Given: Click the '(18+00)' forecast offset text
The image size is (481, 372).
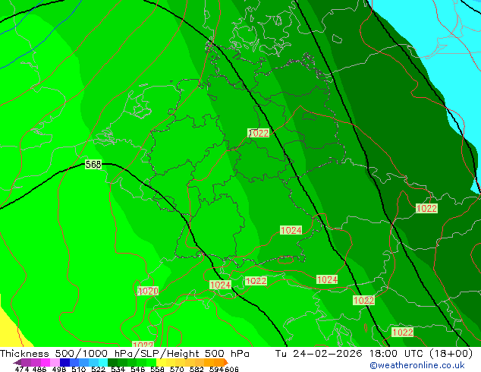Looking at the screenshot, I should tap(451, 353).
